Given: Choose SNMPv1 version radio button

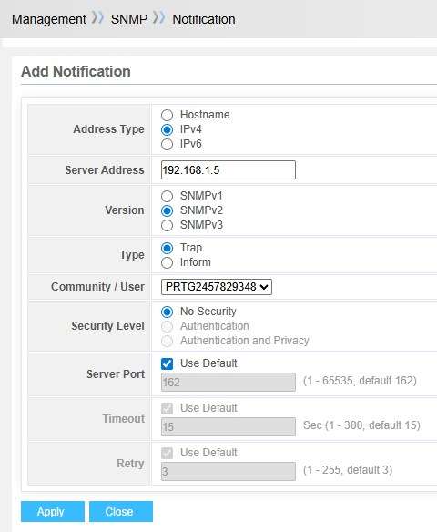Looking at the screenshot, I should tap(167, 196).
